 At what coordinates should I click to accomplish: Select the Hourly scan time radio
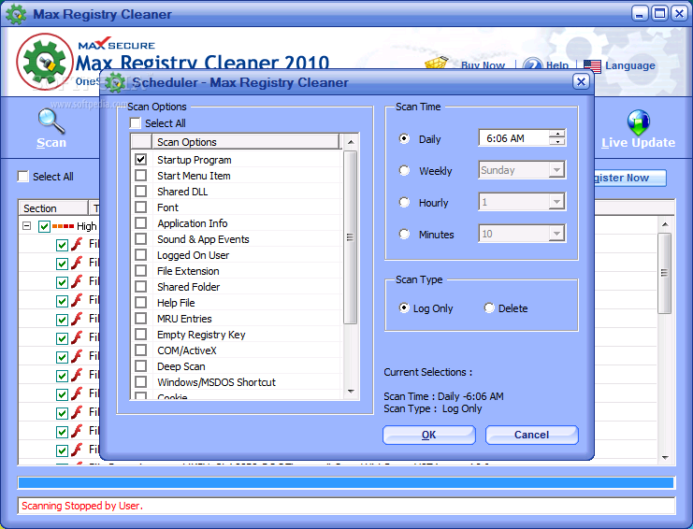[404, 202]
